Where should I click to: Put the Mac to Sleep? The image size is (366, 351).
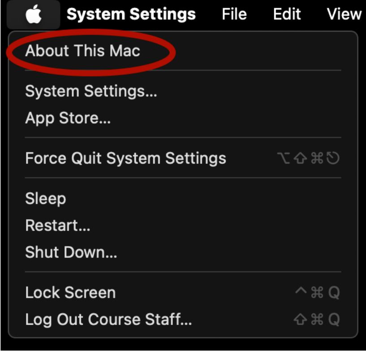[x=45, y=198]
